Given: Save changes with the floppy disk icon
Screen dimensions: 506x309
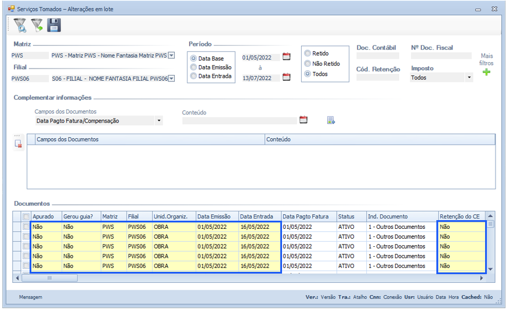Looking at the screenshot, I should tap(54, 25).
